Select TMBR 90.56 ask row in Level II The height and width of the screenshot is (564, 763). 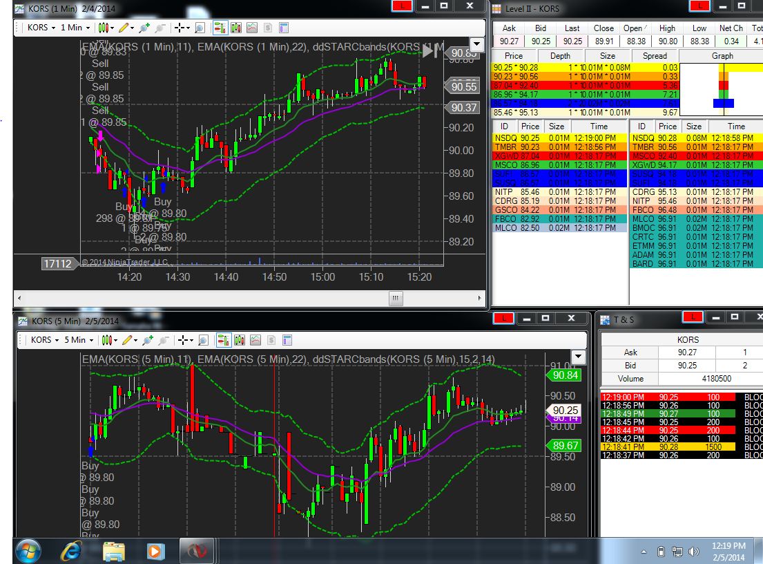[696, 147]
